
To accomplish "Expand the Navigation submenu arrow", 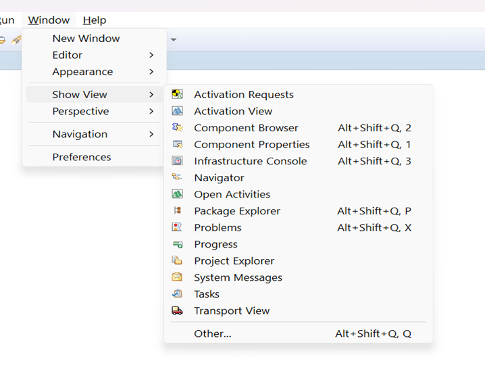I will pos(151,134).
